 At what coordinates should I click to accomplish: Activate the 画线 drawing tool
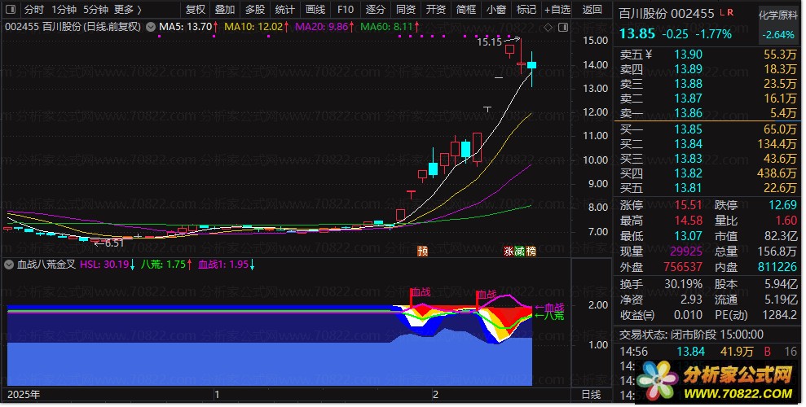point(315,9)
